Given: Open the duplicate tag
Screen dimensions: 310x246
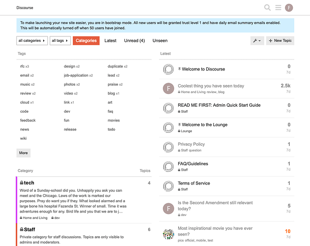Looking at the screenshot, I should (115, 66).
